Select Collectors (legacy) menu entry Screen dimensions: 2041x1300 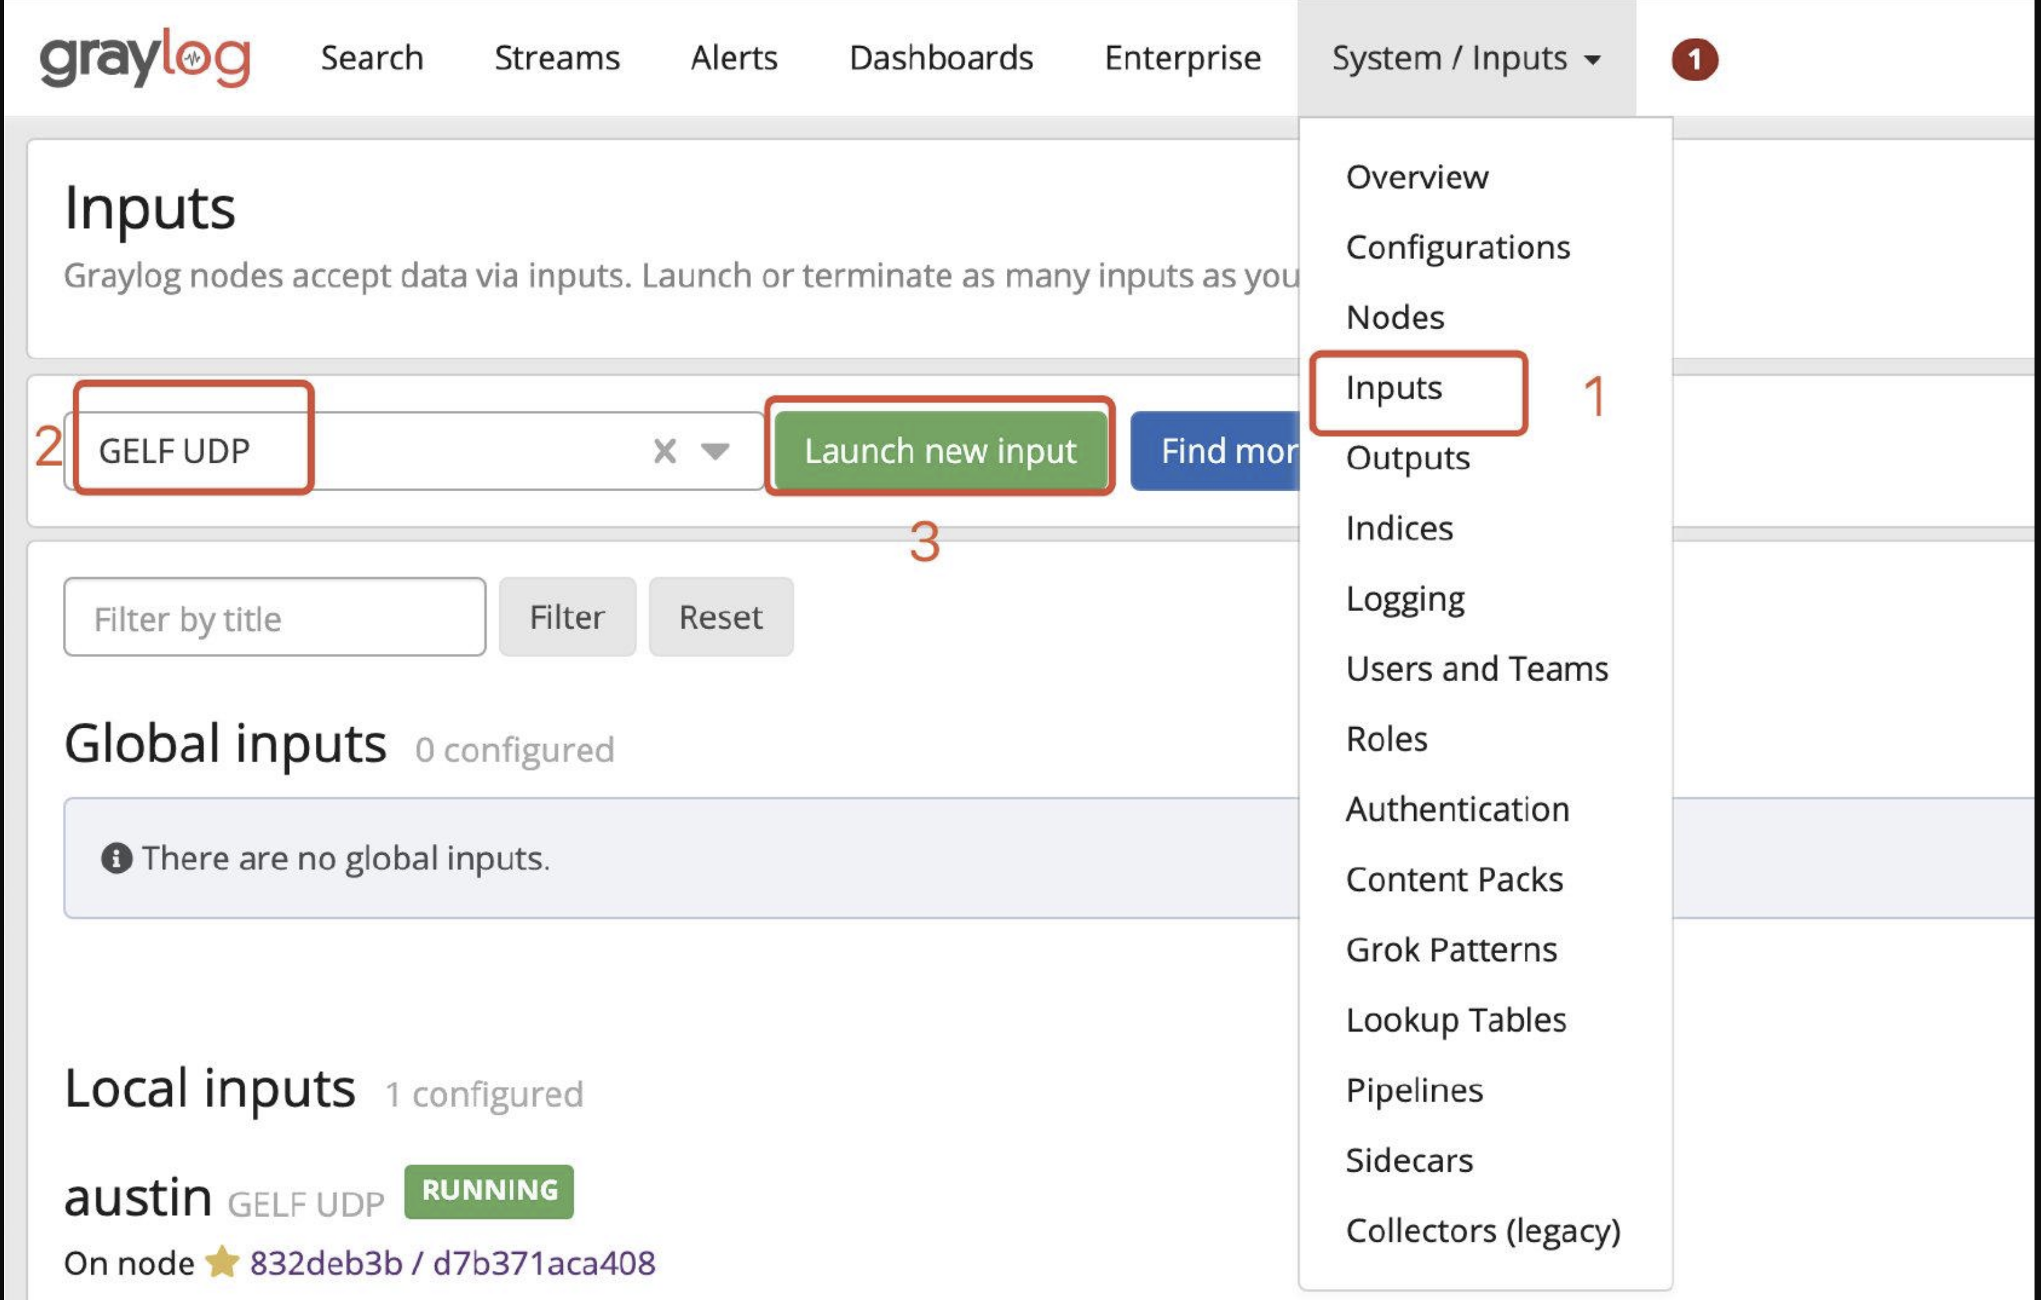(1483, 1231)
